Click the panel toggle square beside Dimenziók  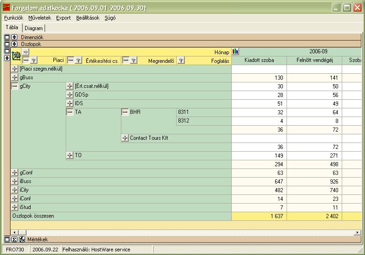[x=7, y=37]
